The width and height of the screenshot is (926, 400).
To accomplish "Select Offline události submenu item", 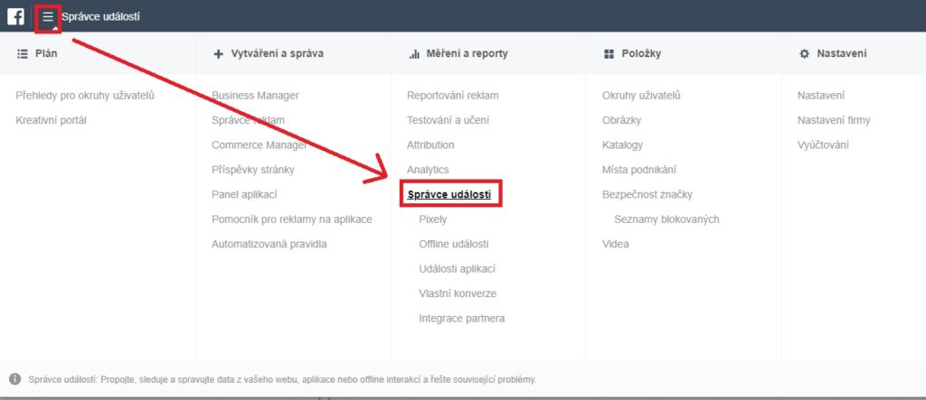I will [x=454, y=244].
